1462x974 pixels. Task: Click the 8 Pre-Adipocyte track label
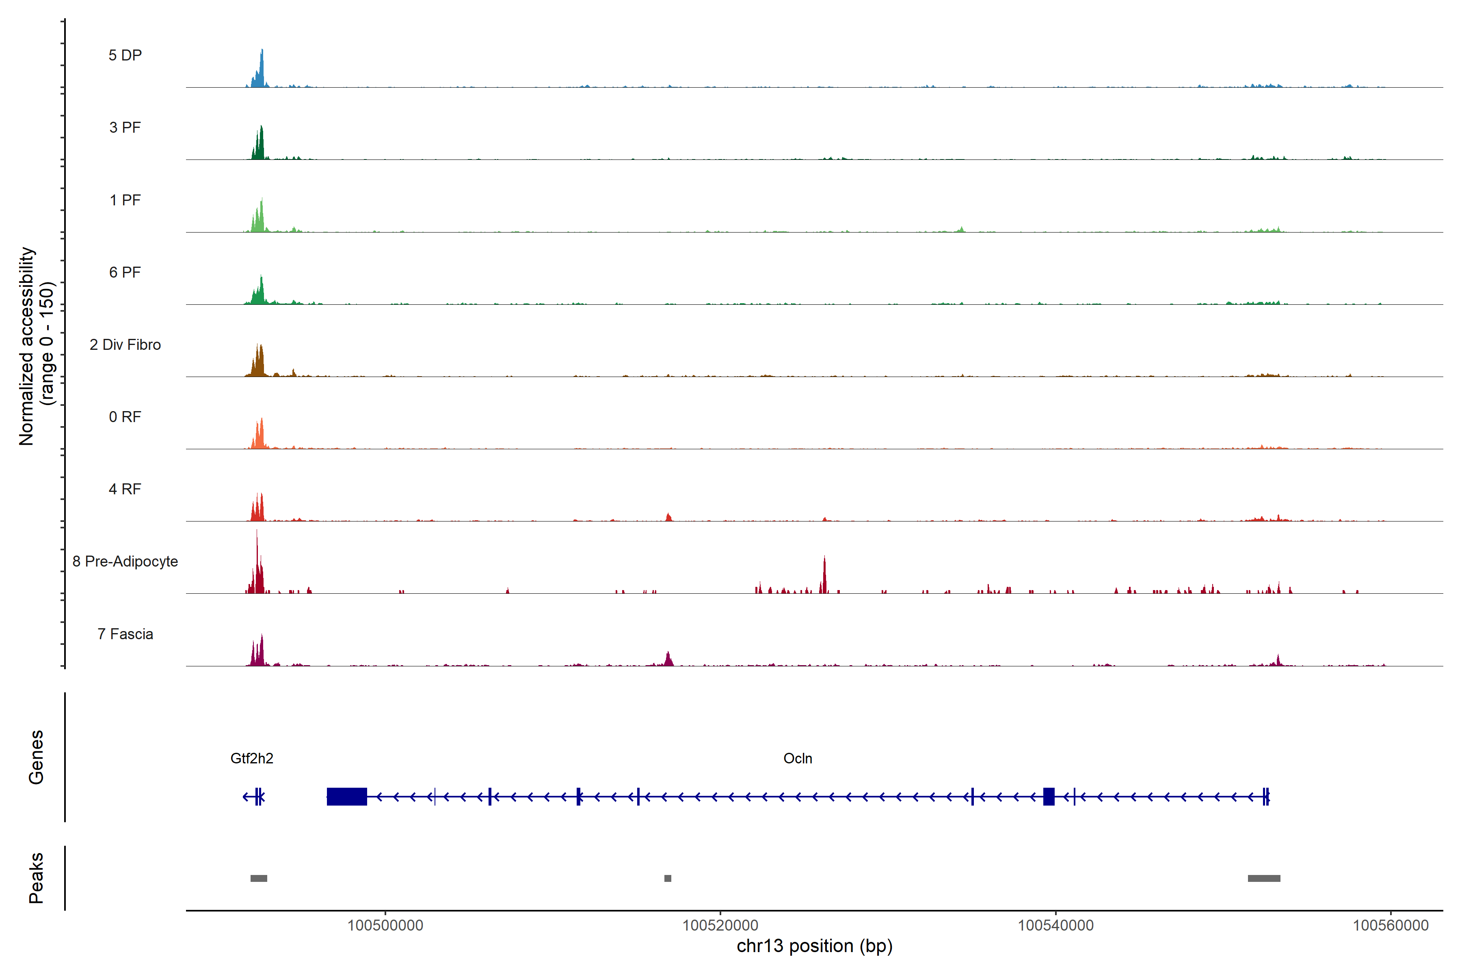(x=125, y=562)
